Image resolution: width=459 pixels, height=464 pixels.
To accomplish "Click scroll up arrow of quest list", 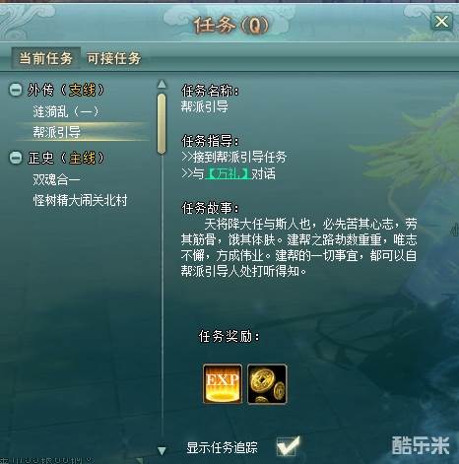I will click(162, 85).
